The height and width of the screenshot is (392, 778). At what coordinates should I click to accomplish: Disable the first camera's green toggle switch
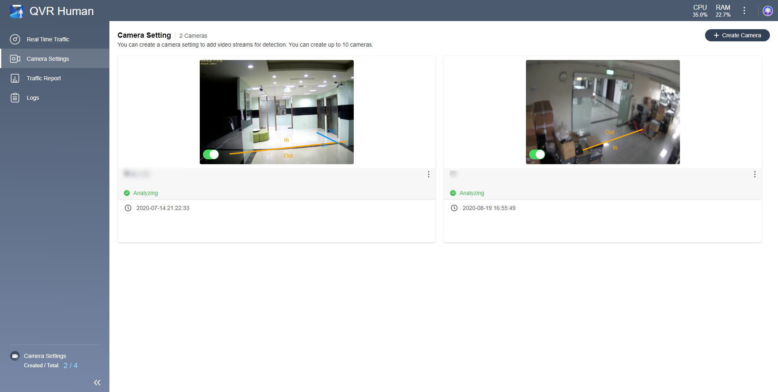(x=211, y=154)
